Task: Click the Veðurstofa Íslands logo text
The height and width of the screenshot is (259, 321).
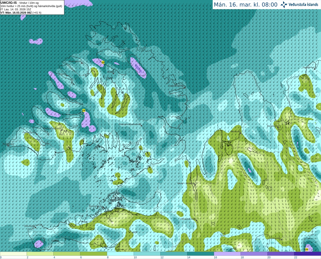Action: click(303, 5)
